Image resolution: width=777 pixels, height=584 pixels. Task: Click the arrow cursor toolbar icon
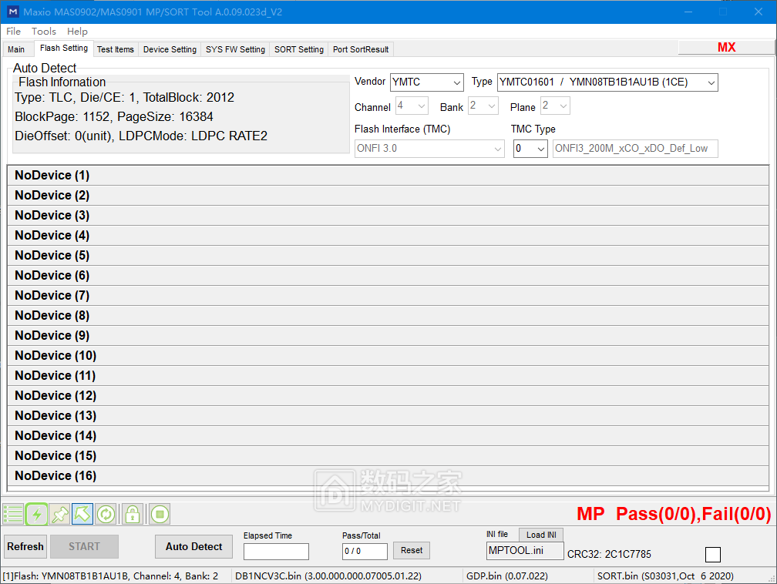[x=82, y=514]
